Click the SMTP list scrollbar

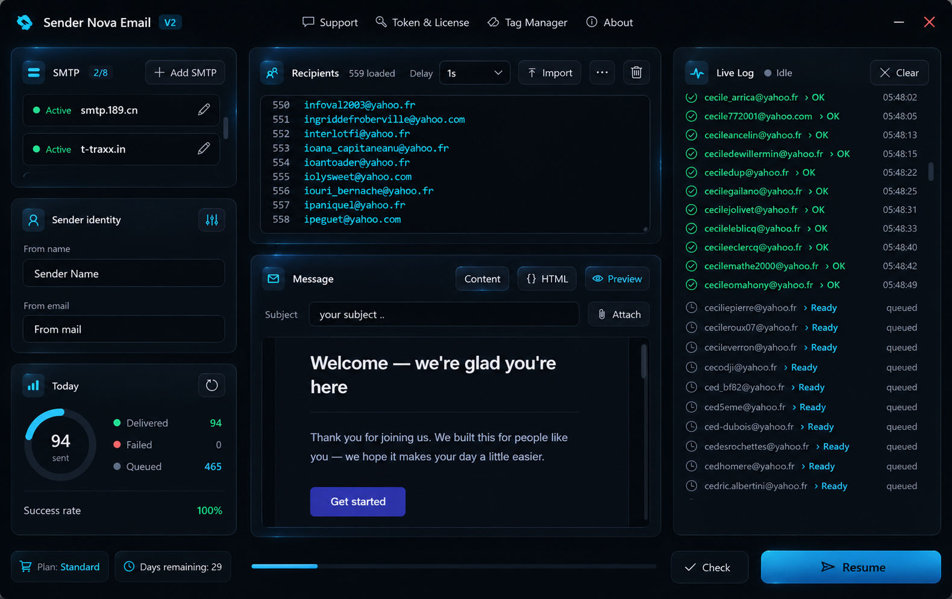click(x=226, y=128)
